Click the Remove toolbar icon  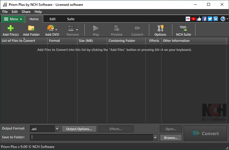[71, 28]
